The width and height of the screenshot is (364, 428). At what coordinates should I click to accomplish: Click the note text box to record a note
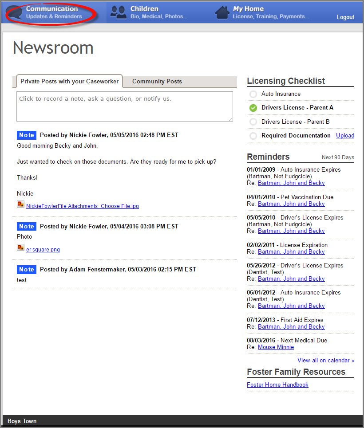[x=125, y=106]
